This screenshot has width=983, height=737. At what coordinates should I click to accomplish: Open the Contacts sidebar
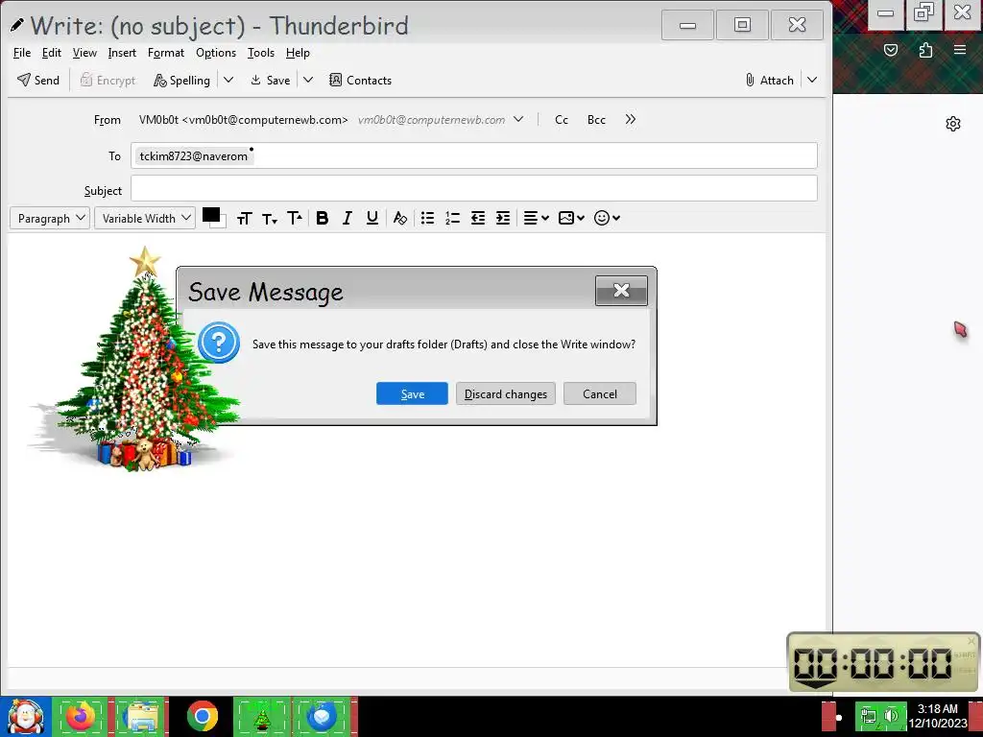click(361, 81)
